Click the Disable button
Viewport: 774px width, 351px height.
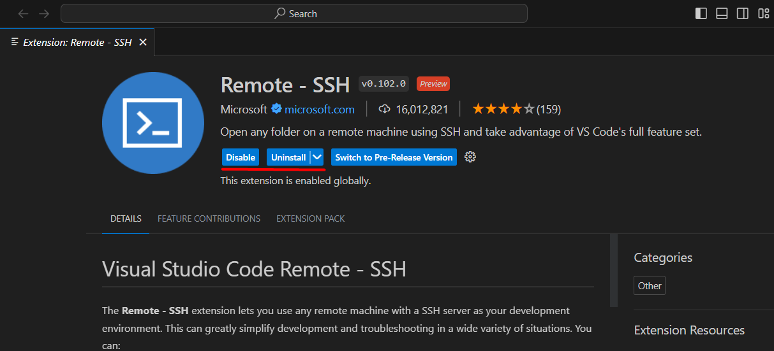[241, 157]
